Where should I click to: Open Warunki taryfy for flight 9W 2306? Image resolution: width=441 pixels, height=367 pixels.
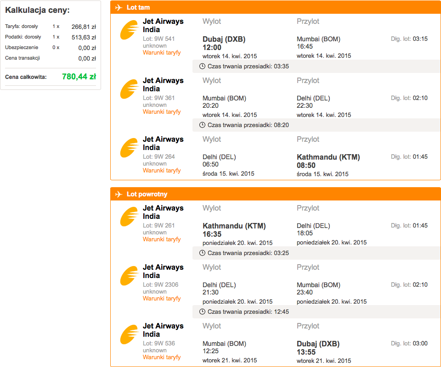click(x=162, y=299)
